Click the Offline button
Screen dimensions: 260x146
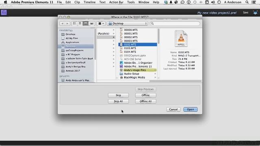click(145, 95)
